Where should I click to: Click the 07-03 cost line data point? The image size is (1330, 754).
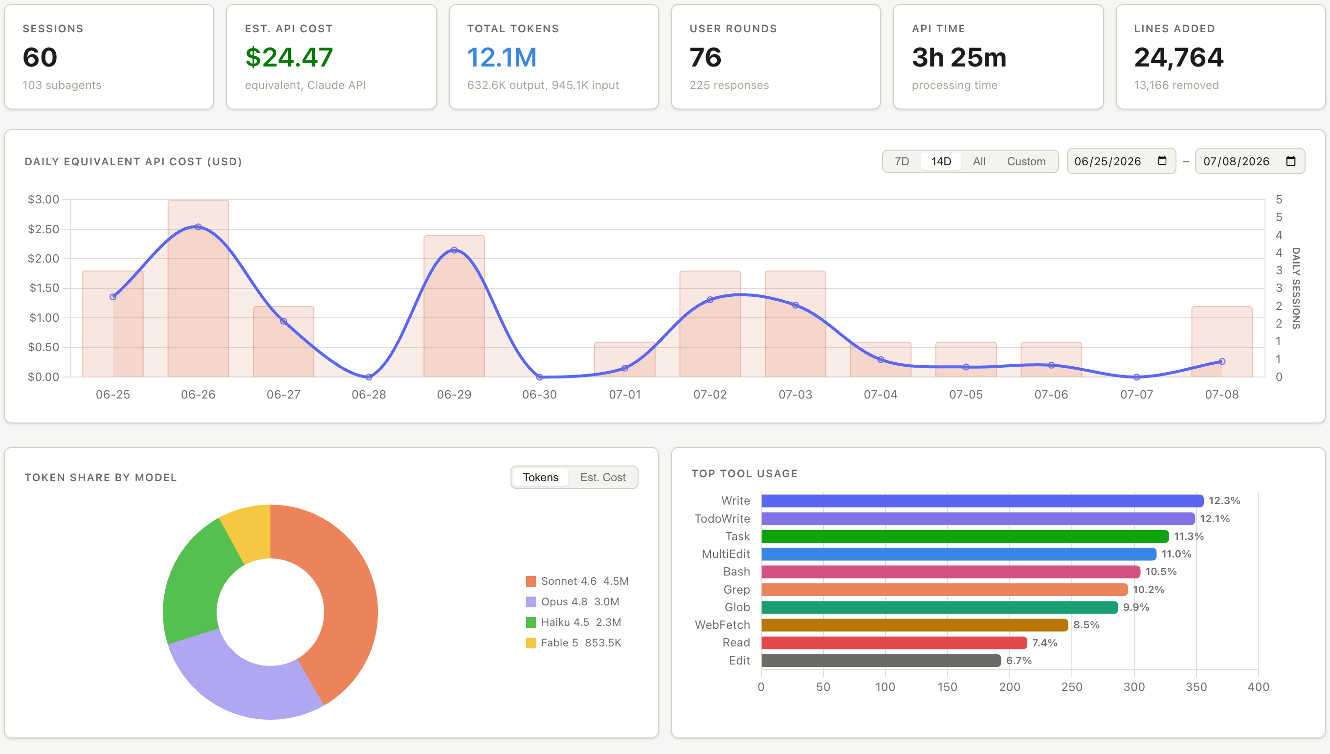(795, 305)
